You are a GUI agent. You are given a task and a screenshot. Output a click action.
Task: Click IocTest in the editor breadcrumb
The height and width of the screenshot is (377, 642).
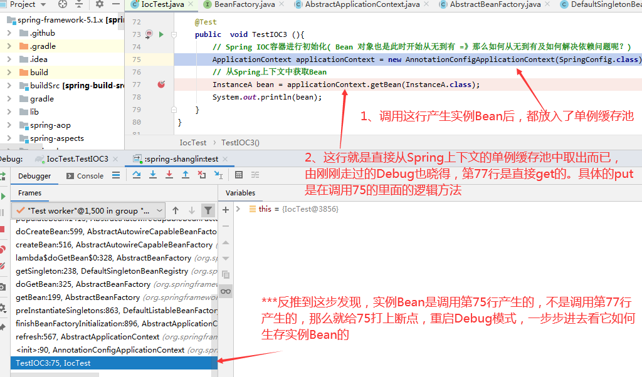click(193, 142)
